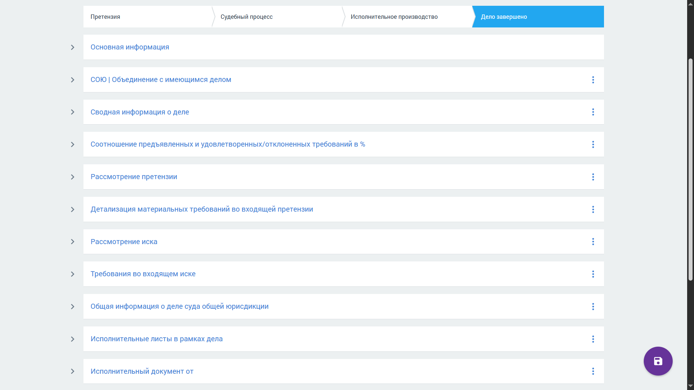This screenshot has height=390, width=694.
Task: Switch to the Претензия stage
Action: pyautogui.click(x=147, y=17)
